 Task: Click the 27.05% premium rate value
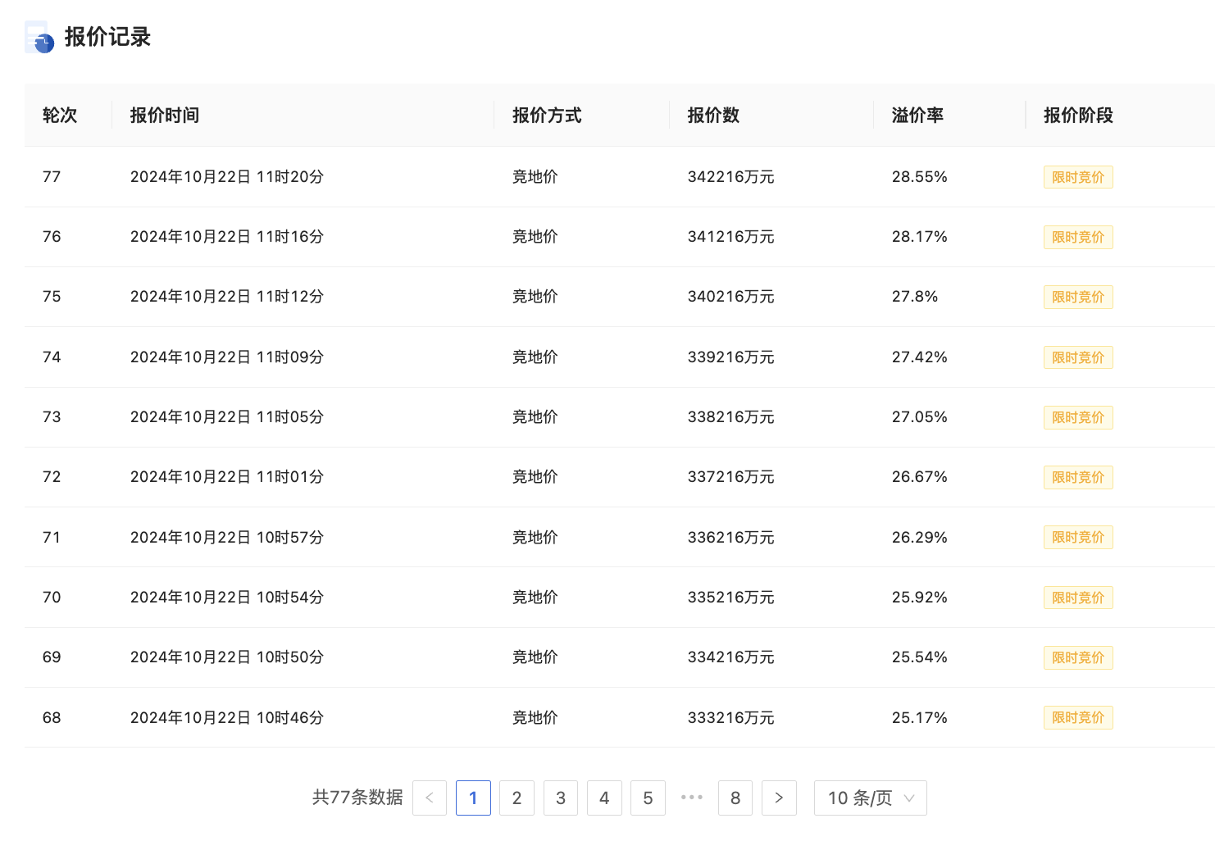point(920,417)
